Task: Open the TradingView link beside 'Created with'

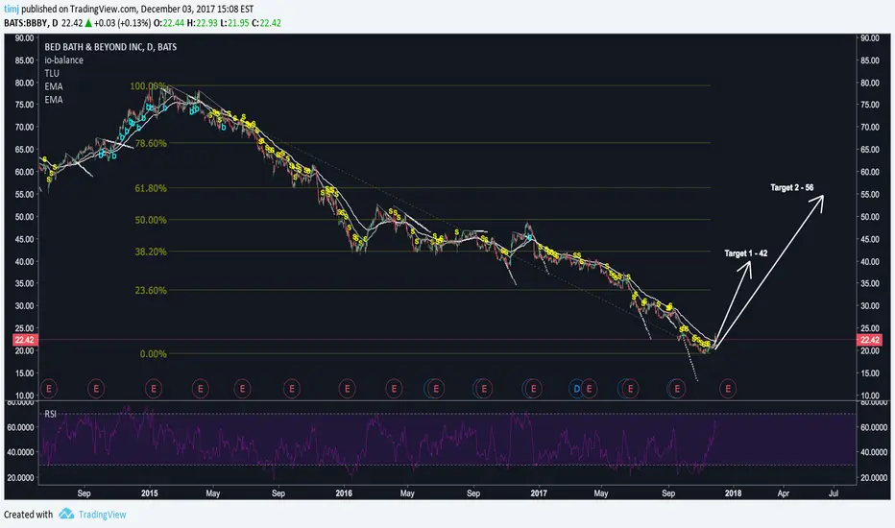Action: pos(102,515)
